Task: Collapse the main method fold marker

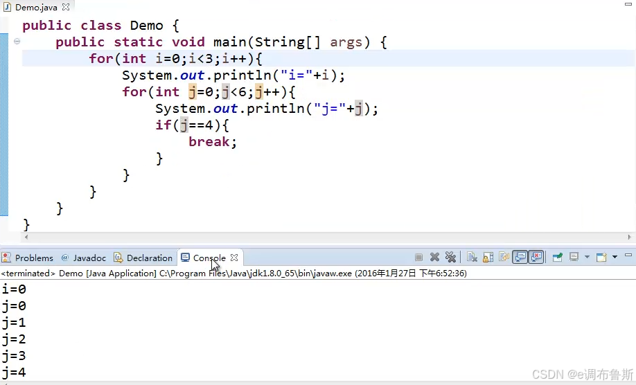Action: click(x=17, y=41)
